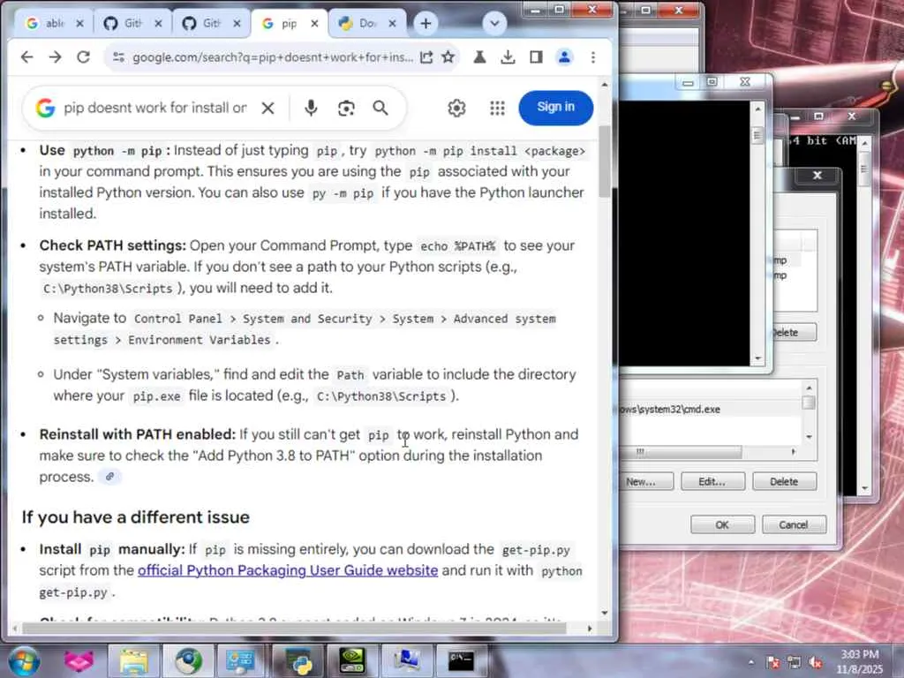This screenshot has height=678, width=904.
Task: Open tab search dropdown chevron
Action: point(494,23)
